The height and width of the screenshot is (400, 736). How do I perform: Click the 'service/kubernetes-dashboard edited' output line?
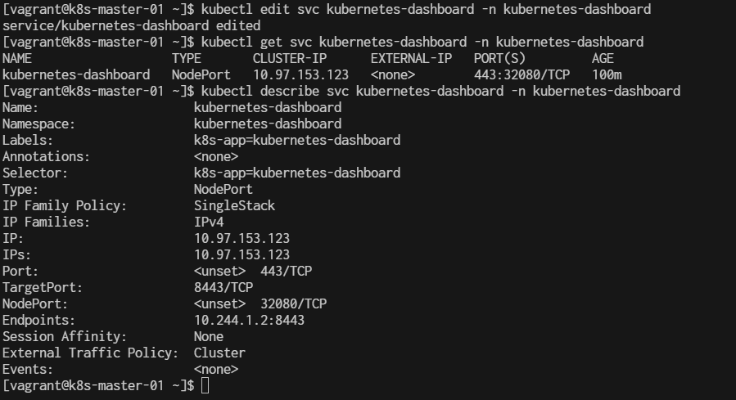pos(132,26)
